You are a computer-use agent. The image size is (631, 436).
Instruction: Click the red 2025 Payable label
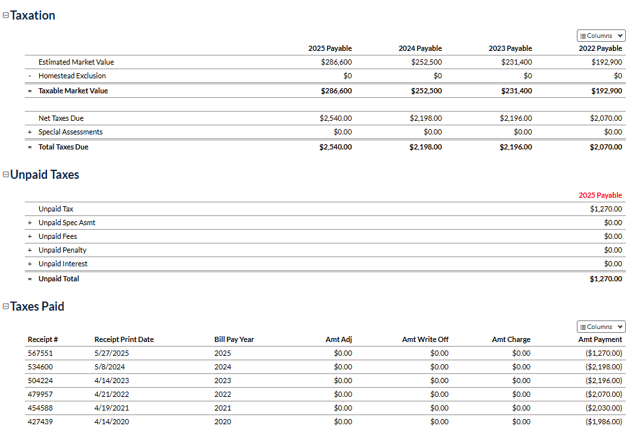tap(600, 195)
